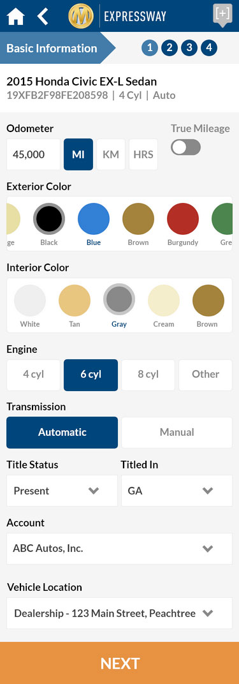Select step 1 circle indicator
239x684 pixels.
(x=149, y=48)
